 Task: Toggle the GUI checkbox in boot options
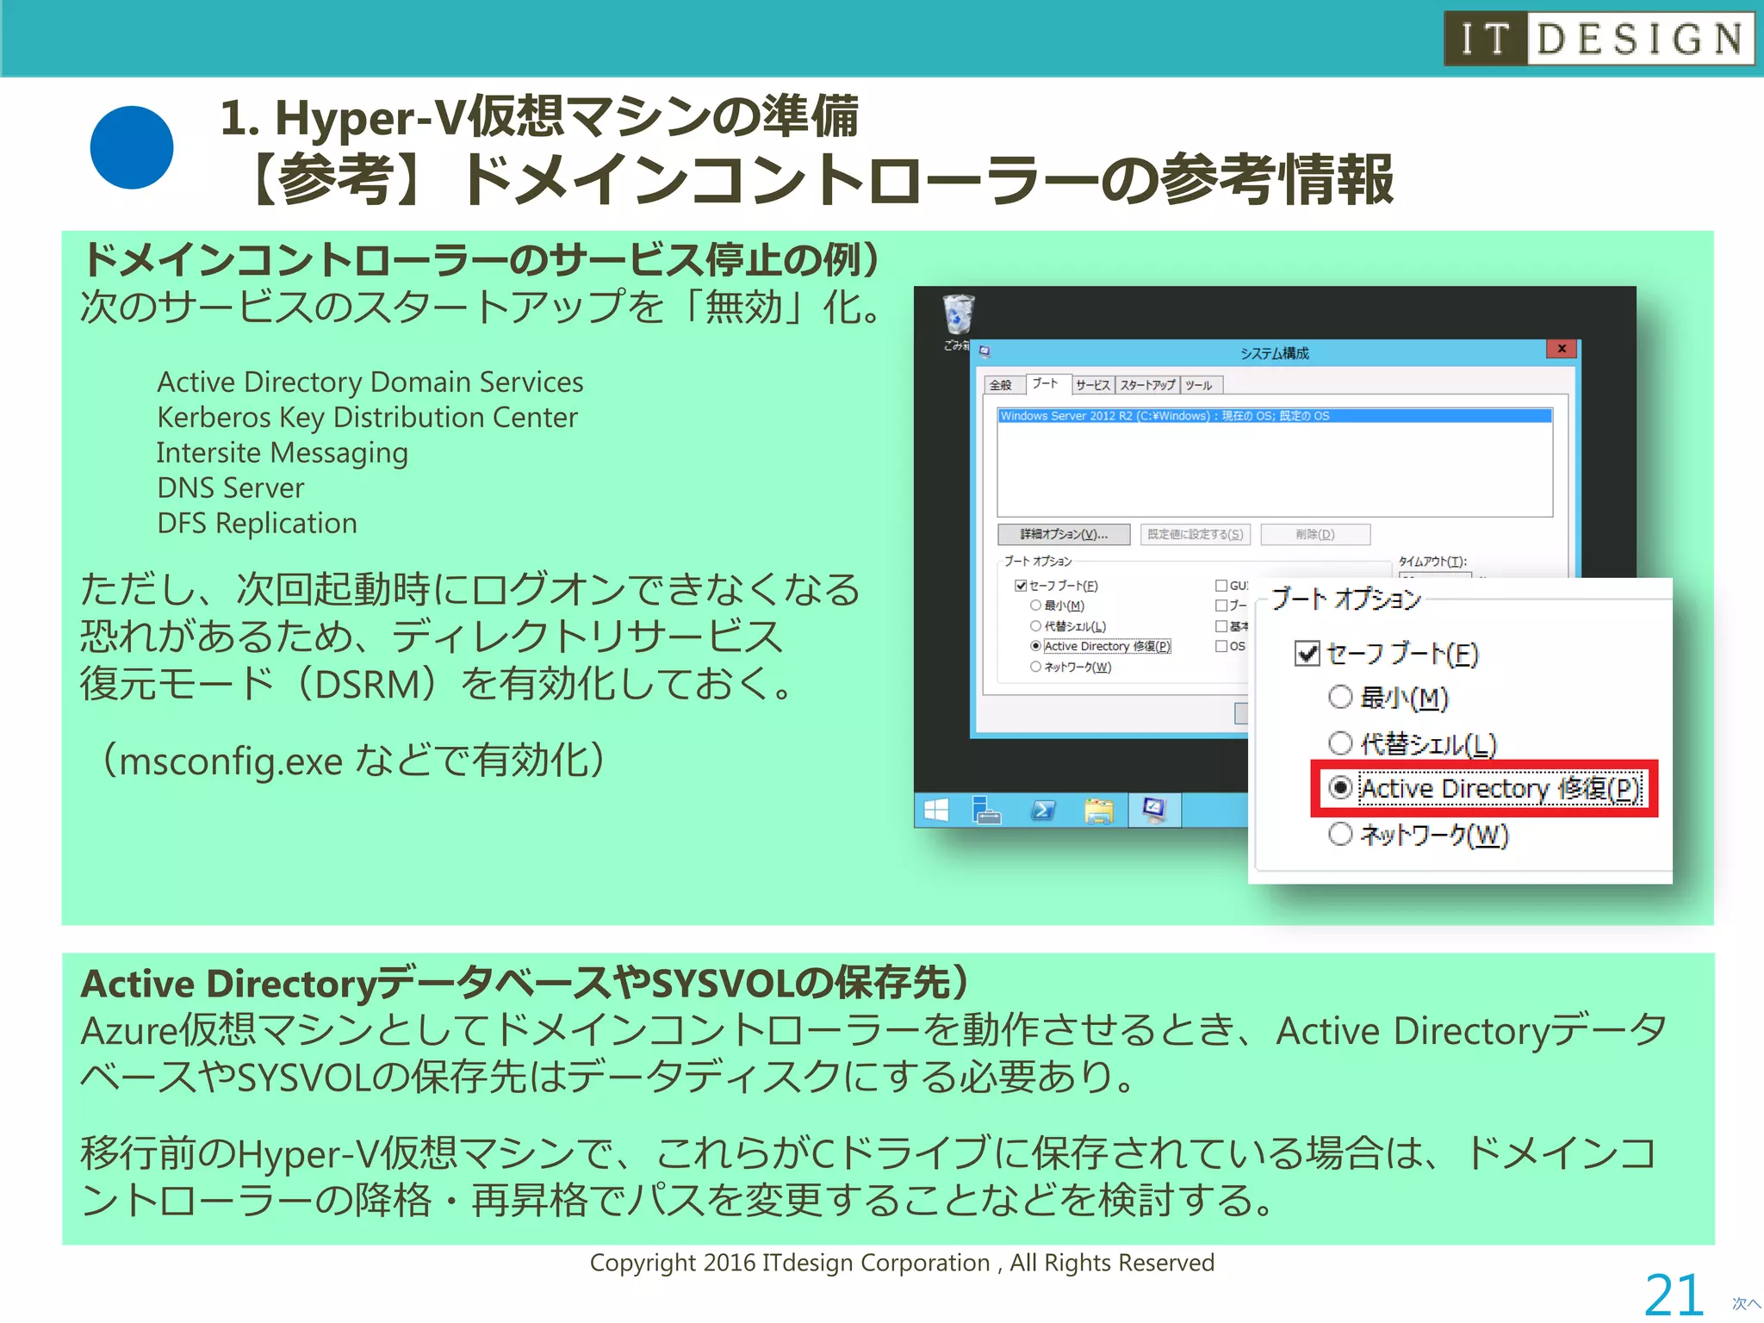pos(1221,586)
